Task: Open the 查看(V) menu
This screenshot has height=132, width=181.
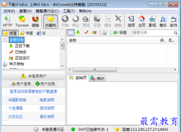Action: pyautogui.click(x=25, y=11)
